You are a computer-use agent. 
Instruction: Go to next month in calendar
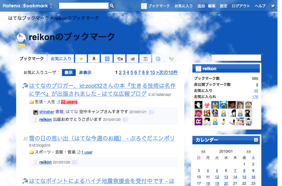coord(249,151)
